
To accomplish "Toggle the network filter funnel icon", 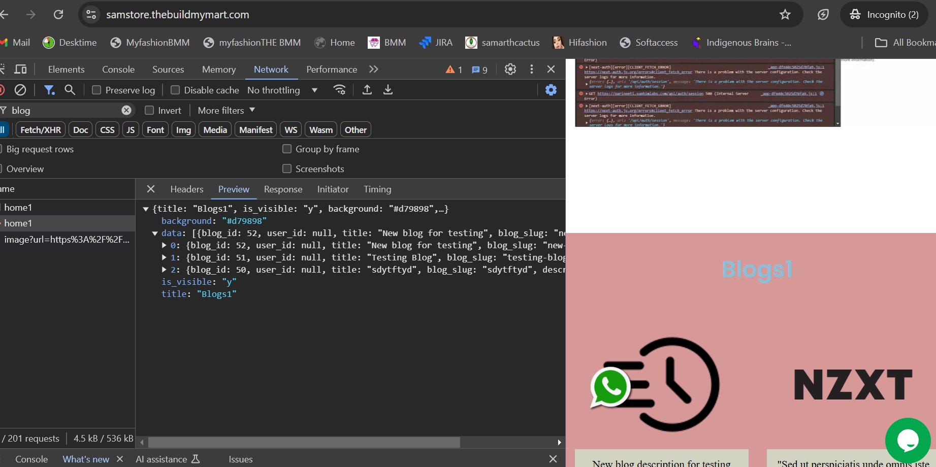I will coord(49,90).
